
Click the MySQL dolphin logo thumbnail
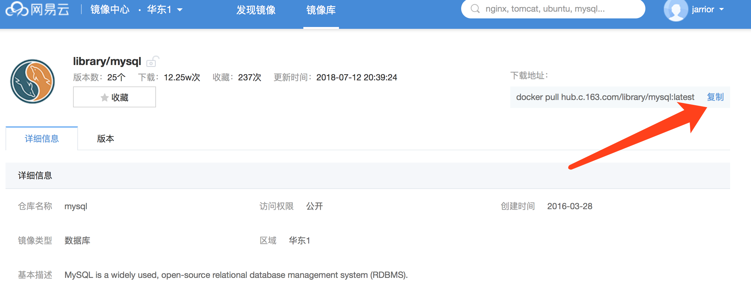(33, 81)
